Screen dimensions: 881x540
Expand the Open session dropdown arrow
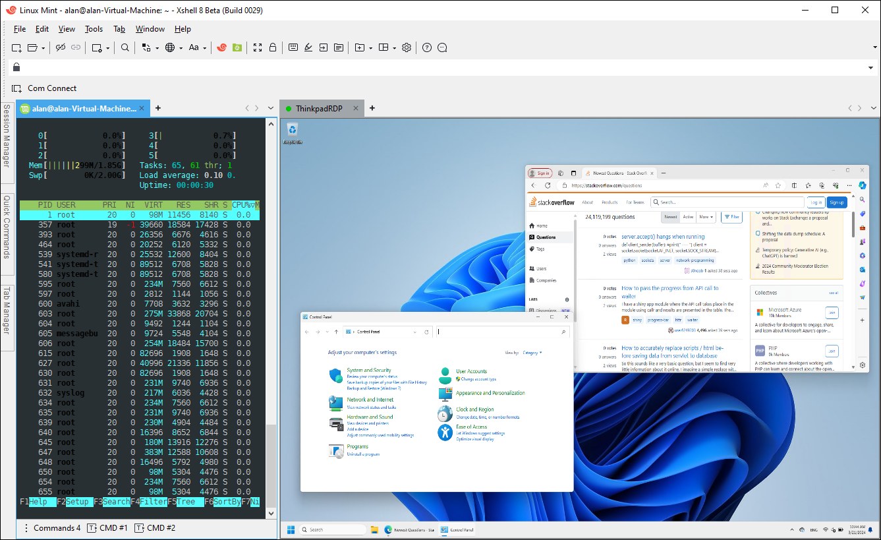coord(43,47)
